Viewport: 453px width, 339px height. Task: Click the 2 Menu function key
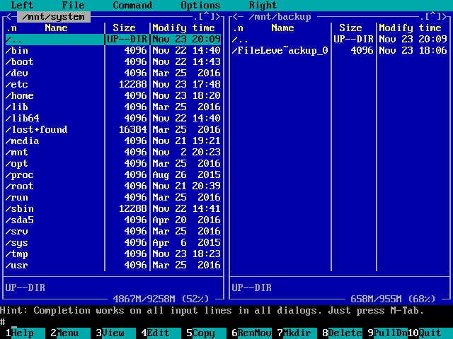(x=68, y=333)
